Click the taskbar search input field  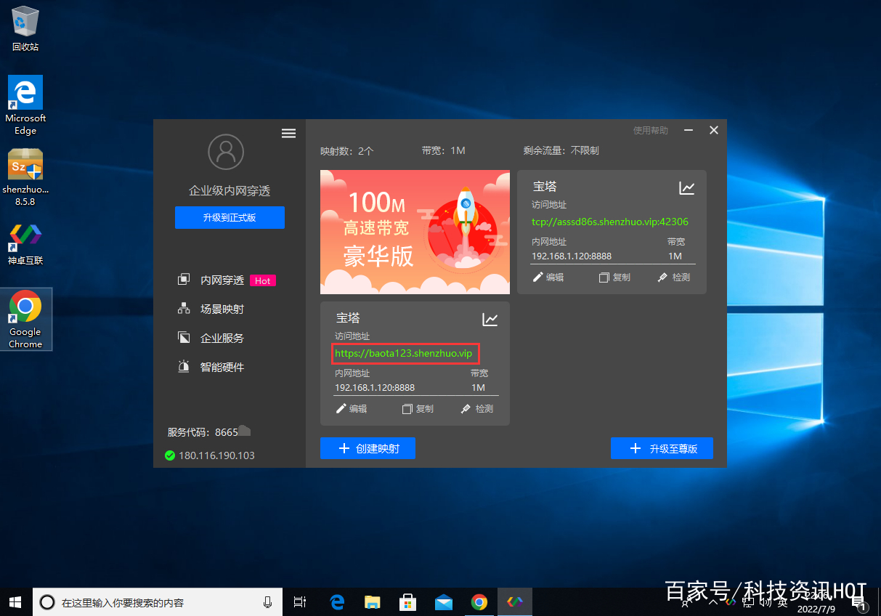point(158,602)
